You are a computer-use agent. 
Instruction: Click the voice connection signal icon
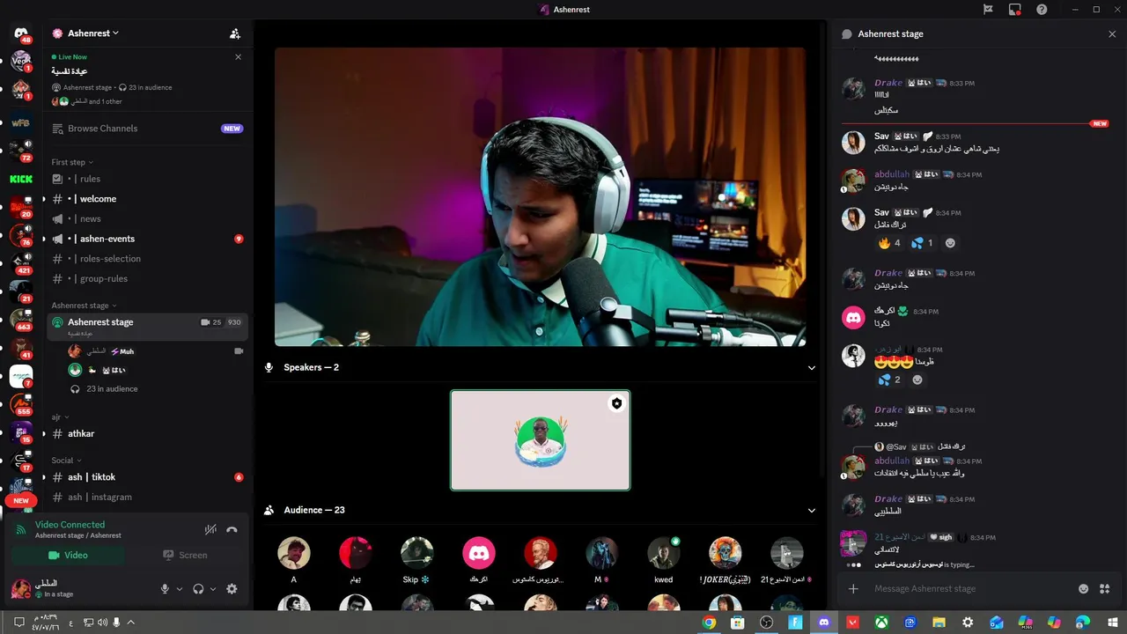click(x=21, y=530)
